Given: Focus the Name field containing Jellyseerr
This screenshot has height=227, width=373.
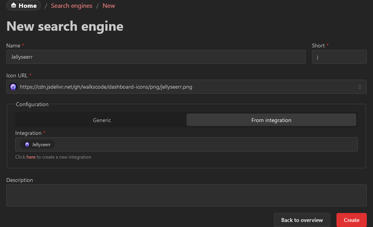Looking at the screenshot, I should 155,57.
